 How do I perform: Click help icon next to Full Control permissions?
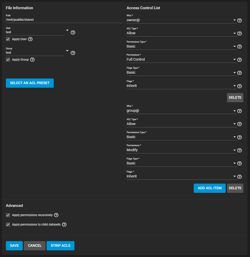pos(240,60)
